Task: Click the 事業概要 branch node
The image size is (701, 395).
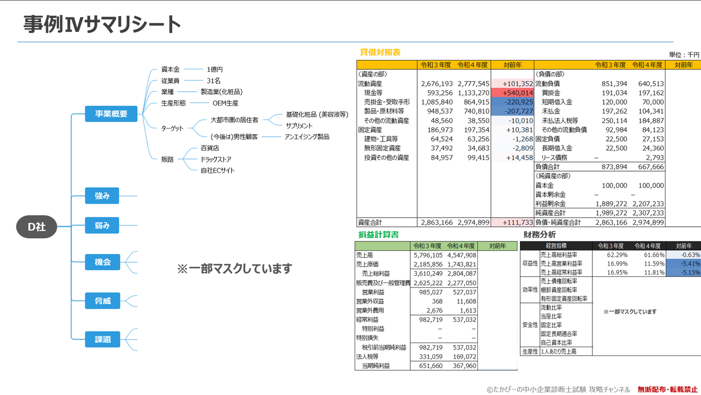Action: coord(111,114)
